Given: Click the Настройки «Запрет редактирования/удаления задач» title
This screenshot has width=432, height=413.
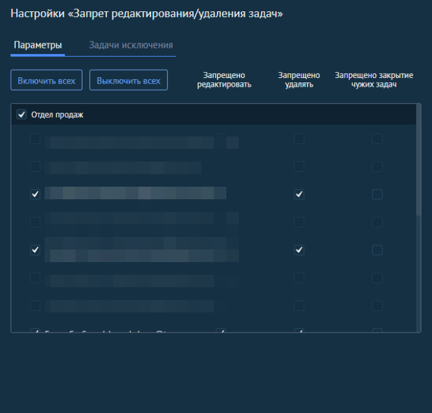Looking at the screenshot, I should pyautogui.click(x=147, y=13).
